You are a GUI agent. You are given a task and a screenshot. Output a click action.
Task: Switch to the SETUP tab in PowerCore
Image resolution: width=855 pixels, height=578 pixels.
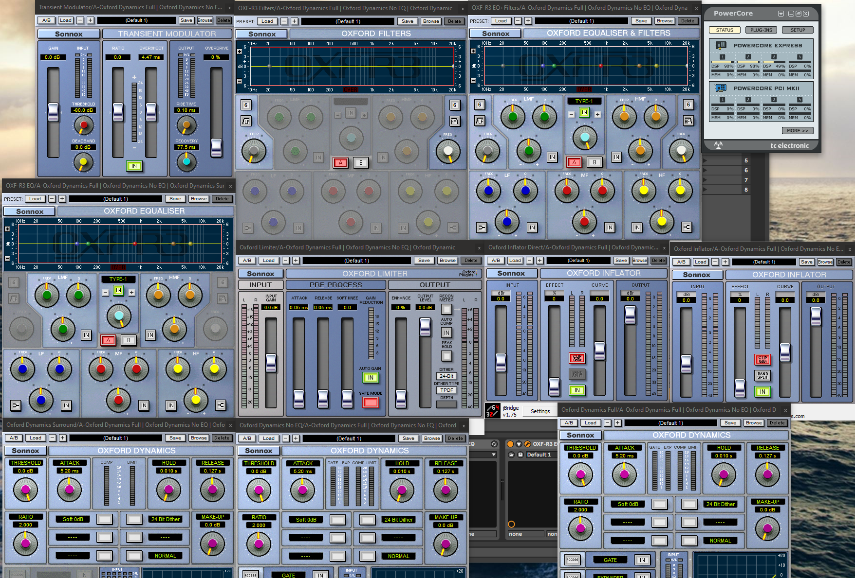pos(798,30)
